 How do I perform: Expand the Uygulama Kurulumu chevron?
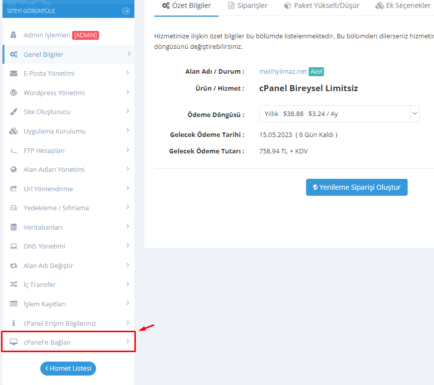point(128,130)
